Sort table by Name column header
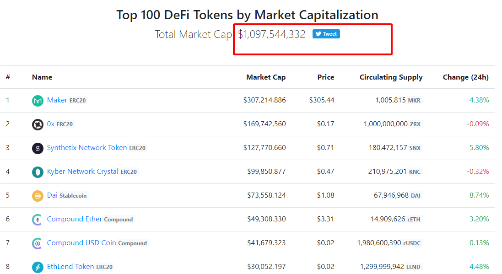Viewport: 502px width, 274px height. pyautogui.click(x=42, y=77)
